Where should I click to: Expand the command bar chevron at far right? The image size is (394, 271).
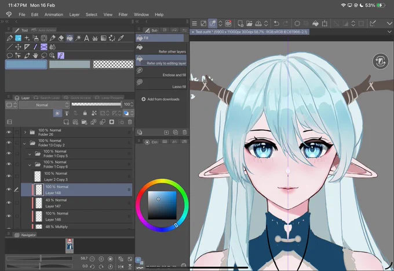click(x=389, y=23)
